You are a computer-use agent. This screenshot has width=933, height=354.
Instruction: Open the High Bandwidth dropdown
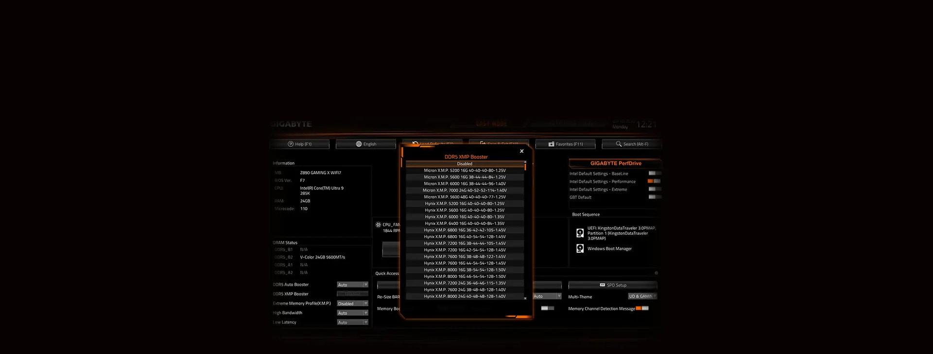353,313
